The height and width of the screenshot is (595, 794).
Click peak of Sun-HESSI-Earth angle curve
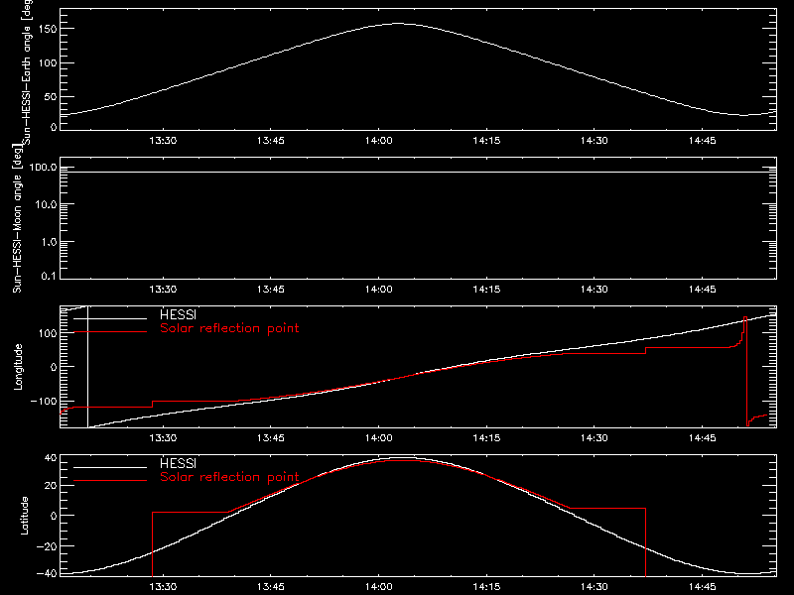click(x=399, y=23)
